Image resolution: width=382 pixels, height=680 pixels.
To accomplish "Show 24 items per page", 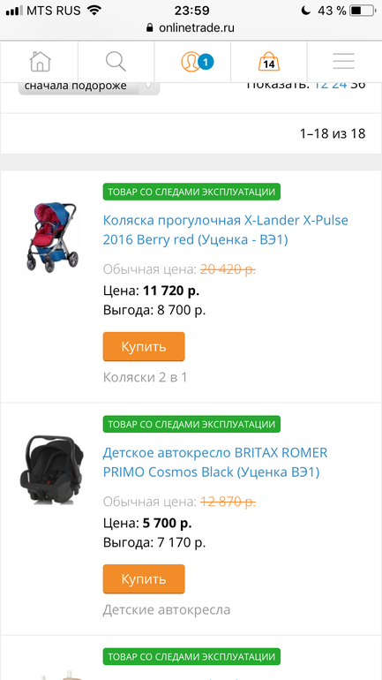I will (x=340, y=84).
